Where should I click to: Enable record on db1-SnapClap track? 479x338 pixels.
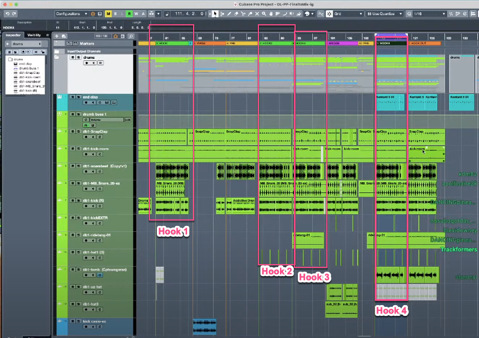tap(86, 137)
